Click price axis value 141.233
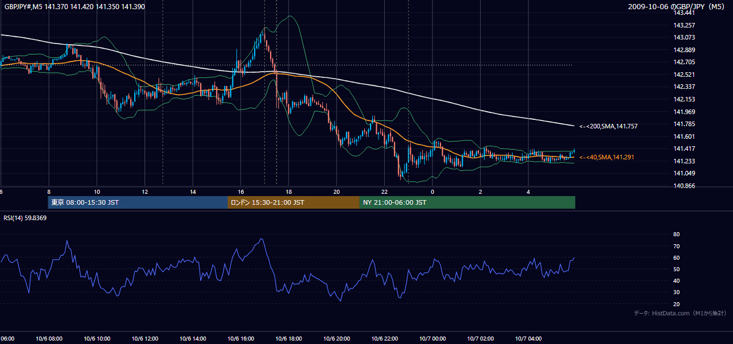The width and height of the screenshot is (733, 344). pyautogui.click(x=684, y=161)
